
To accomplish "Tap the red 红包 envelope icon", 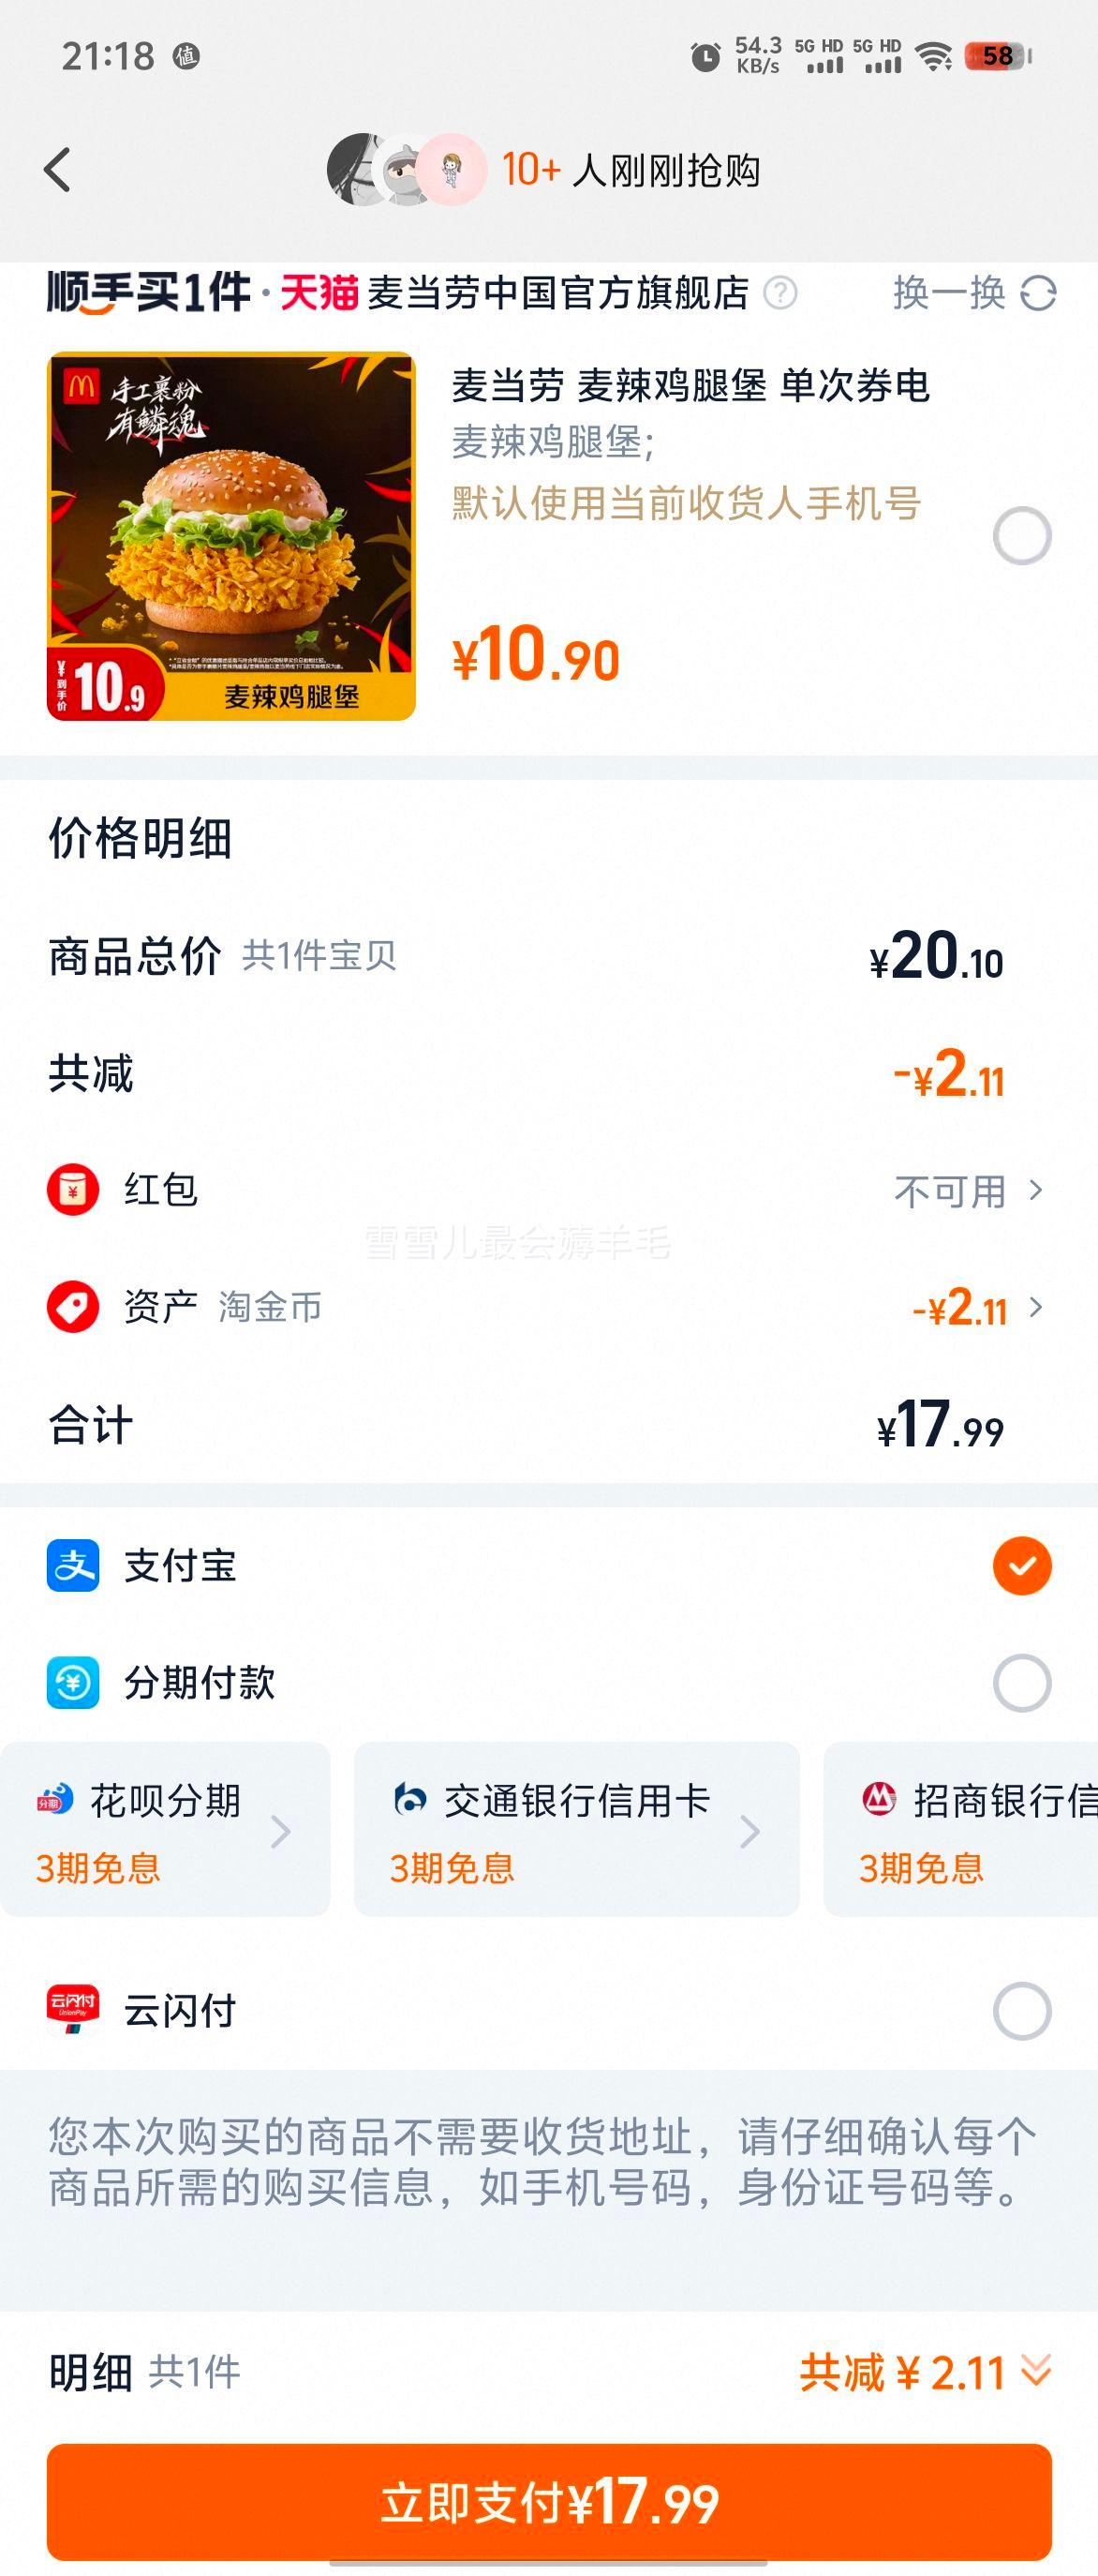I will (x=73, y=1190).
